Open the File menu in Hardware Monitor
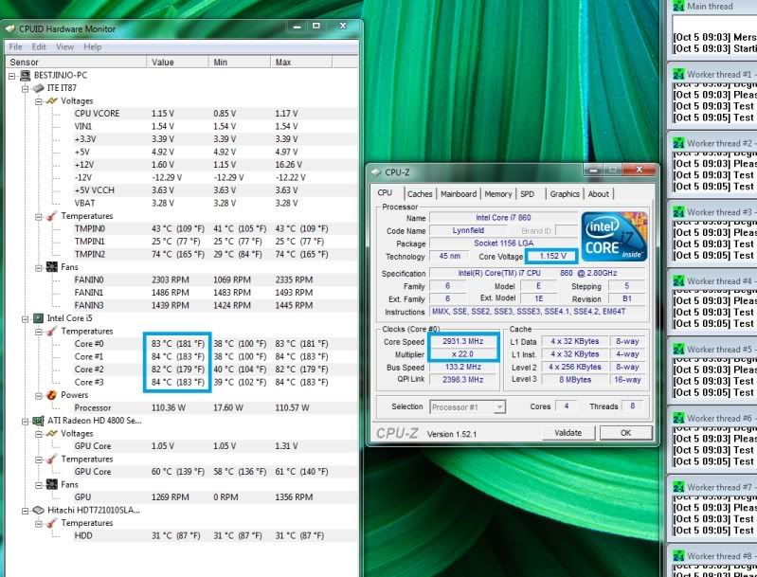Screen dimensions: 757x577 point(15,46)
